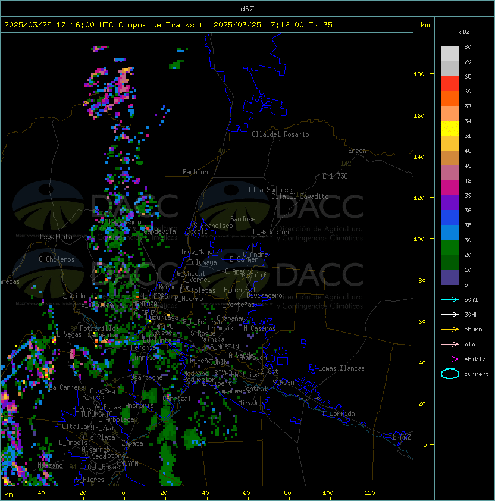Click the Lomas_Blancas place label

click(x=342, y=368)
